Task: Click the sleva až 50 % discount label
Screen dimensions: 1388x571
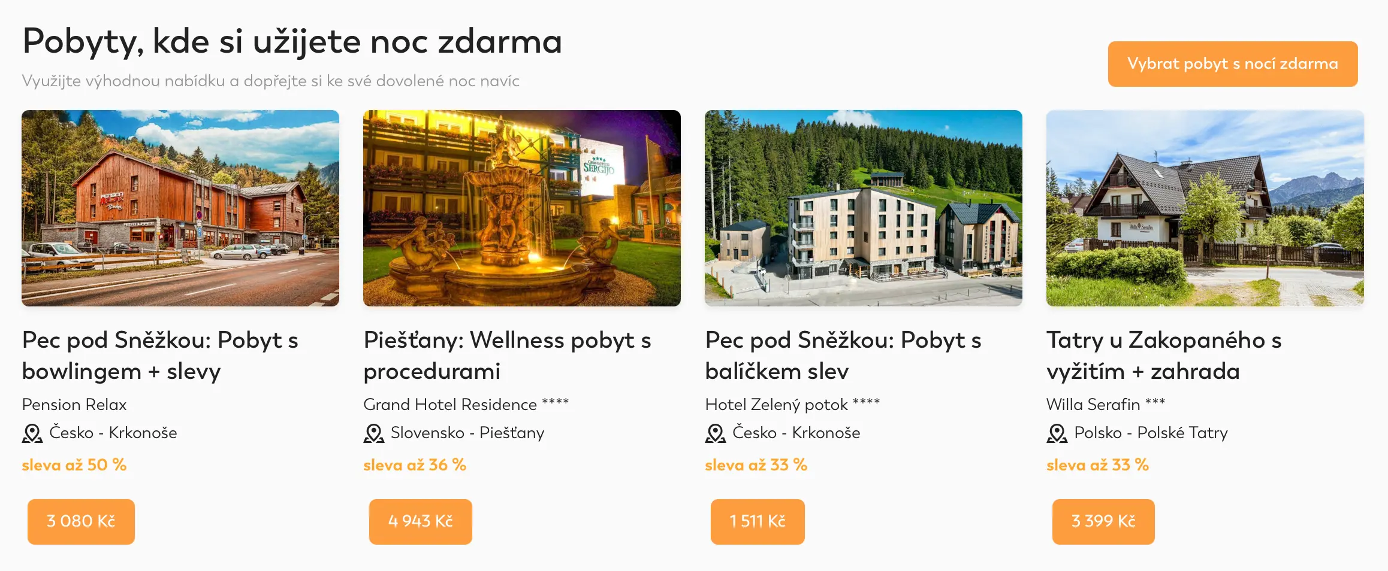Action: point(74,465)
